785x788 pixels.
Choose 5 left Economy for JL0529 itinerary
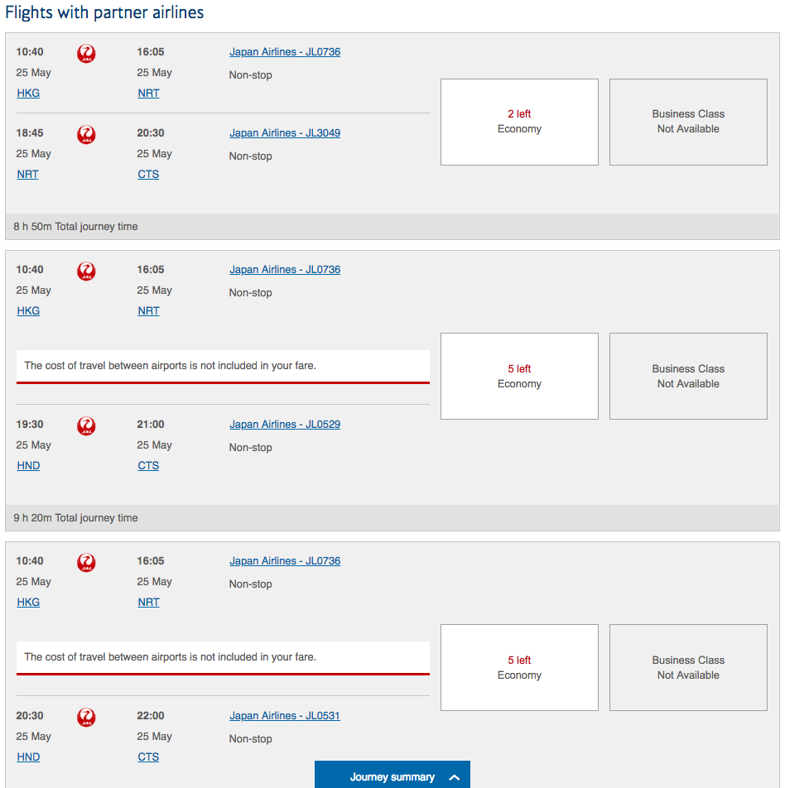(519, 376)
